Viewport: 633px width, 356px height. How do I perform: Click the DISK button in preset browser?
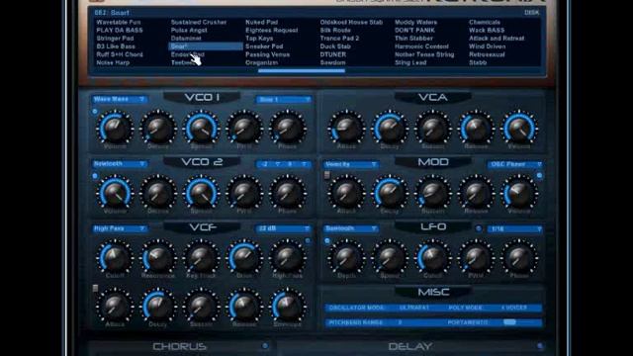coord(531,13)
